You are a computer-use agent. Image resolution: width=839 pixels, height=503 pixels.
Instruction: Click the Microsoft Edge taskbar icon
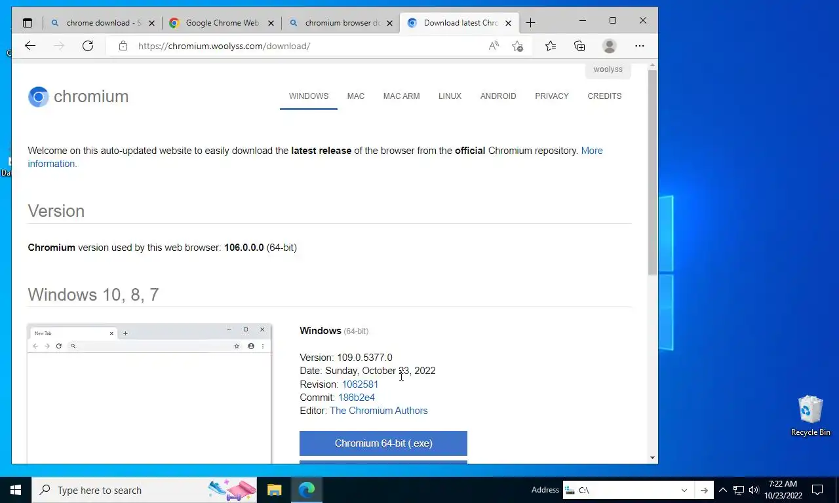(x=307, y=490)
